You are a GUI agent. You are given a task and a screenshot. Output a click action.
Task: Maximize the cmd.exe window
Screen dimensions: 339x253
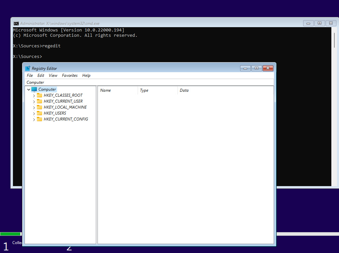point(319,23)
